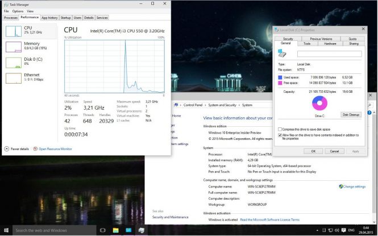Open the Hardware tab in disk Properties
Screen dimensions: 378x236
click(x=330, y=44)
